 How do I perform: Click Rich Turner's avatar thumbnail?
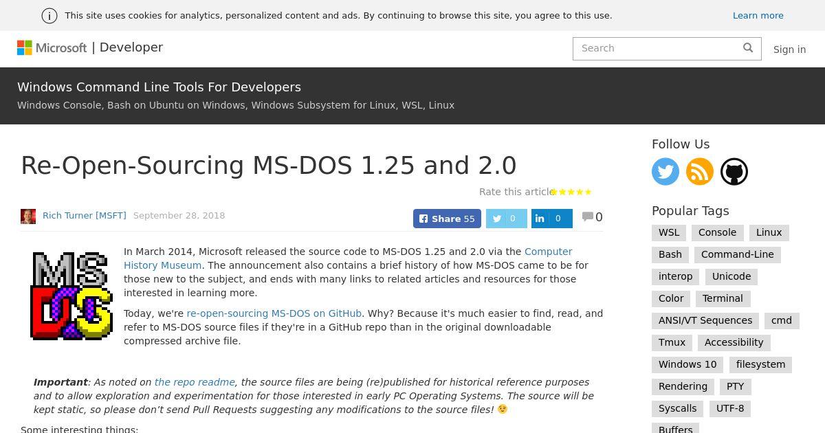pyautogui.click(x=28, y=216)
